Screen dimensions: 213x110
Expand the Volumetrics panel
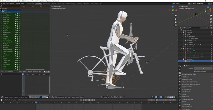pyautogui.click(x=187, y=89)
